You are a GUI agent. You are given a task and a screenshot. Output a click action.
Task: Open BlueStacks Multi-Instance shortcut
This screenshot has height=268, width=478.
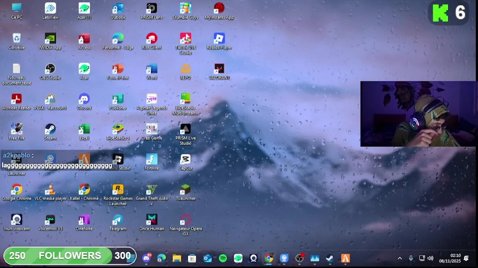185,104
